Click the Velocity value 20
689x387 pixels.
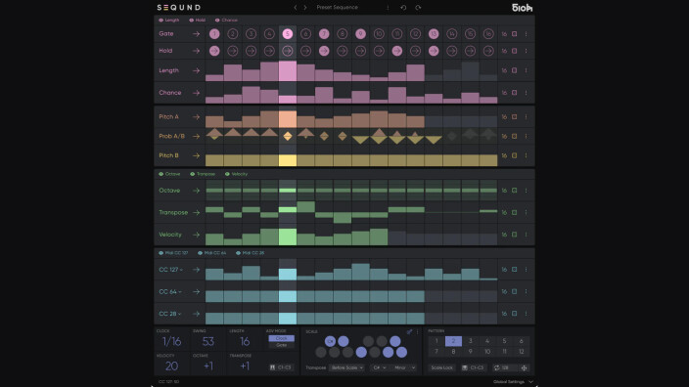(x=171, y=365)
